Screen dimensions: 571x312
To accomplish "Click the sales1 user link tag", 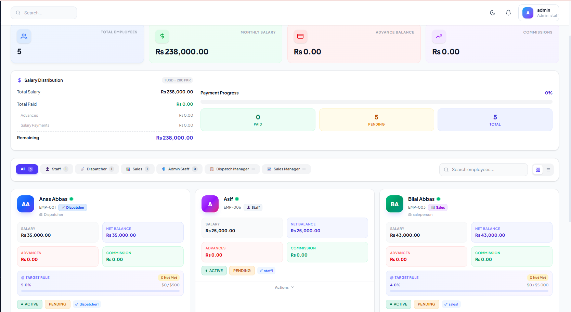I will point(451,304).
